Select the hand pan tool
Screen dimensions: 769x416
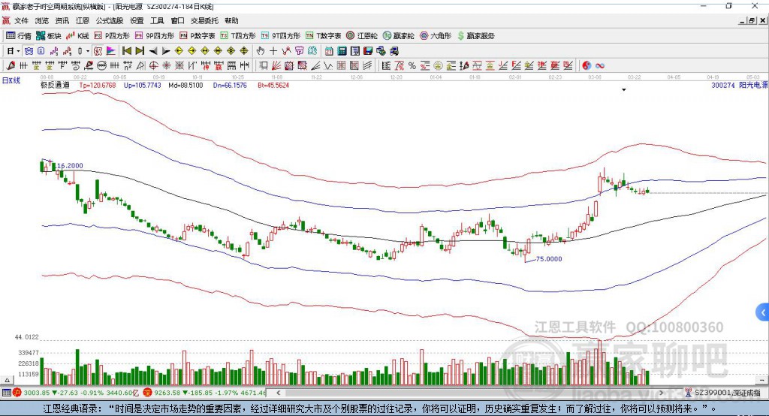tap(260, 51)
